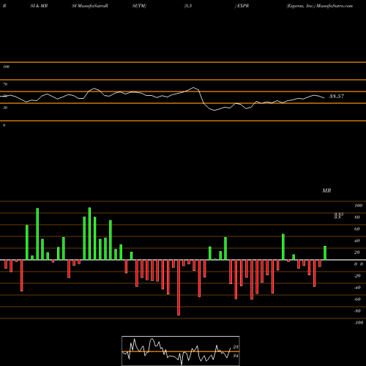Click the (5,5 parameter text in header
This screenshot has width=366, height=366.
point(188,6)
